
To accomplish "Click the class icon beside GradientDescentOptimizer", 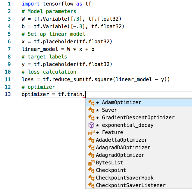I will tap(91, 118).
